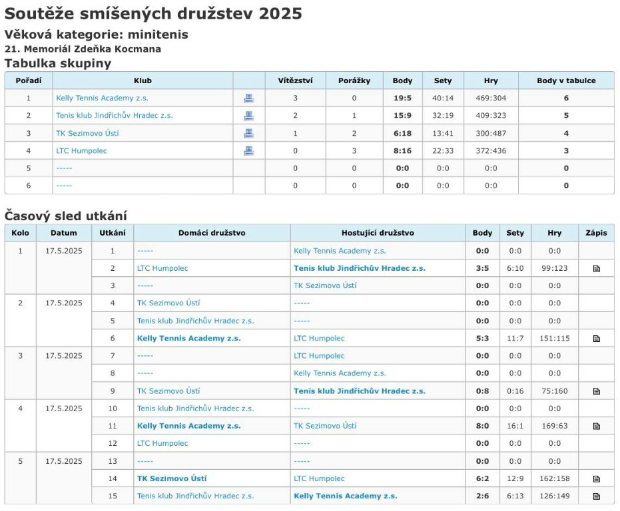Image resolution: width=620 pixels, height=511 pixels.
Task: Click the dashed placeholder in standings row 6
Action: pyautogui.click(x=64, y=186)
